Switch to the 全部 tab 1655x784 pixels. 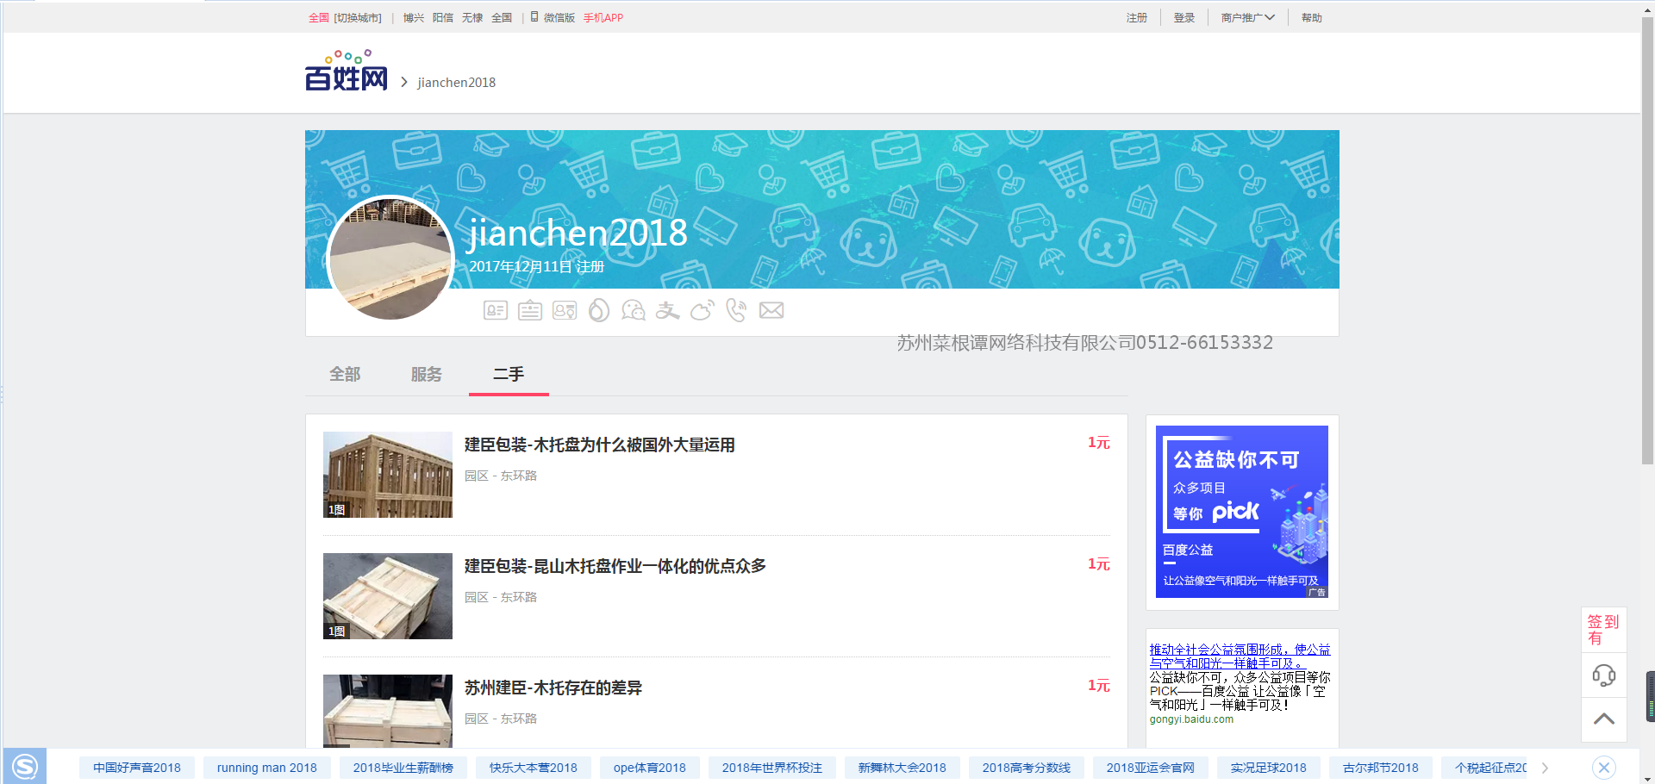coord(345,374)
